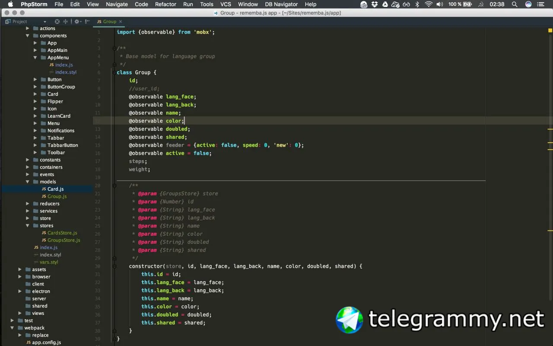
Task: Click the folder icon beside Flipper
Action: tap(44, 101)
